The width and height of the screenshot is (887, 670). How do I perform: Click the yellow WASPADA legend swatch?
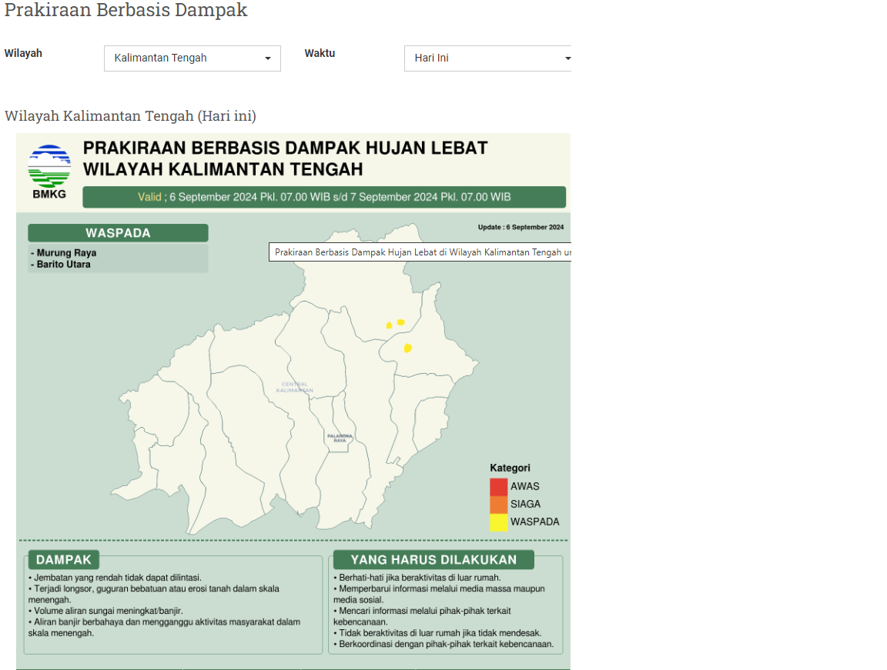tap(498, 522)
